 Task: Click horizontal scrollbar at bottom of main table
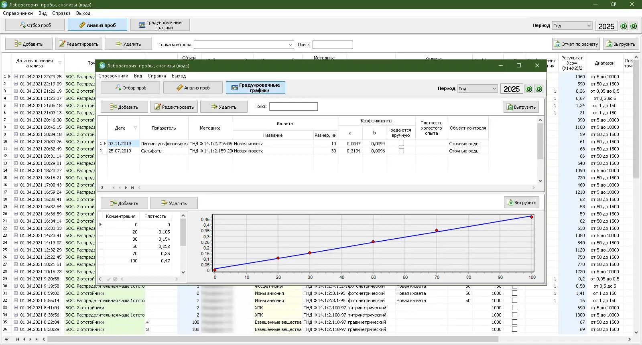[x=273, y=339]
